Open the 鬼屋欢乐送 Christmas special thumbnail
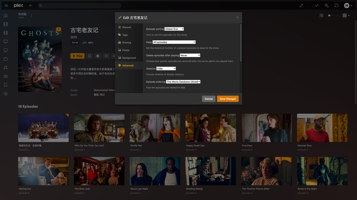This screenshot has width=357, height=200. [43, 128]
